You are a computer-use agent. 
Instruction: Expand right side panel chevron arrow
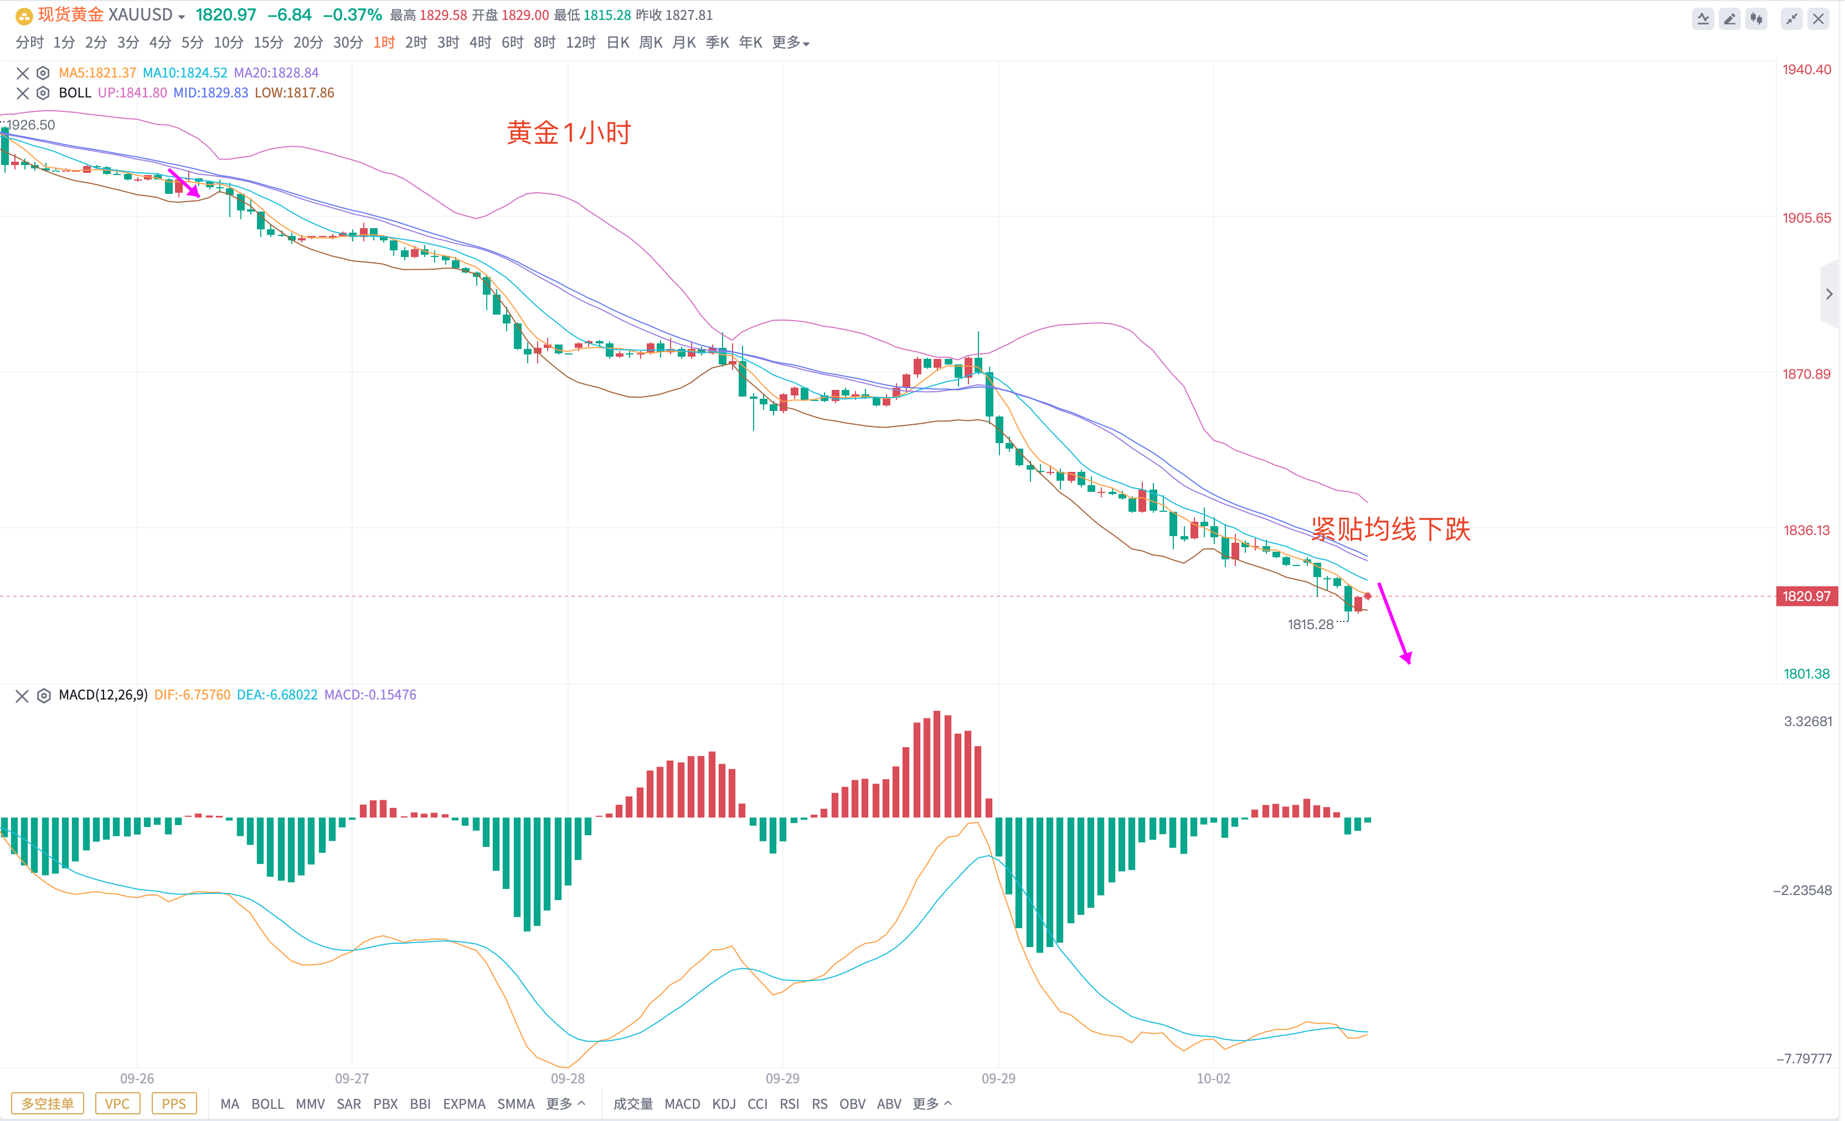(1829, 294)
